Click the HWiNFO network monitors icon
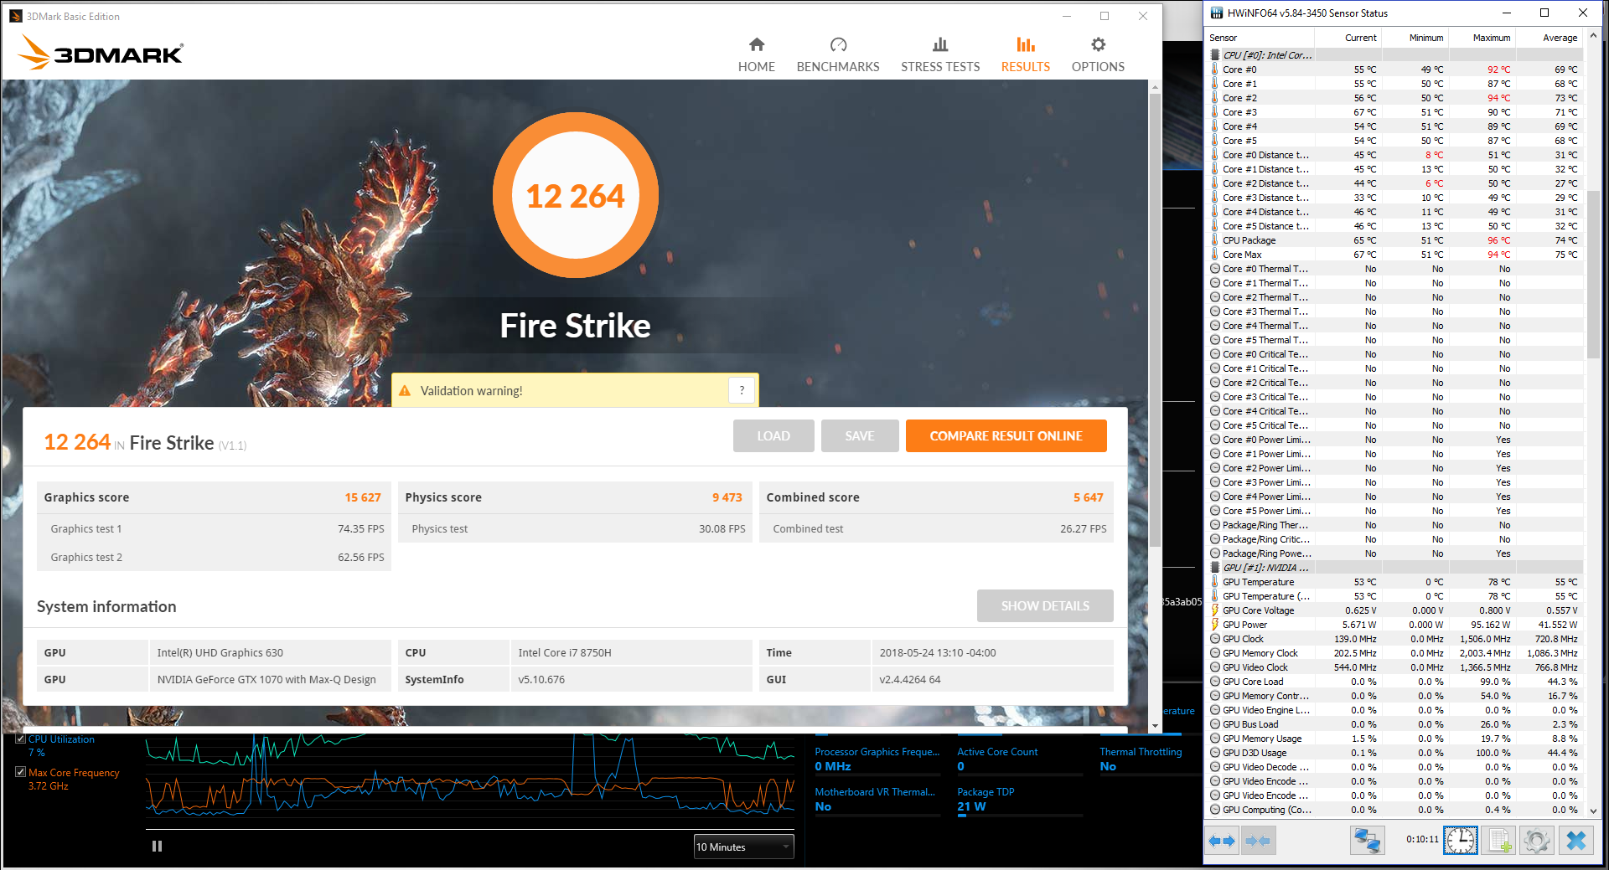This screenshot has height=870, width=1609. click(1368, 841)
